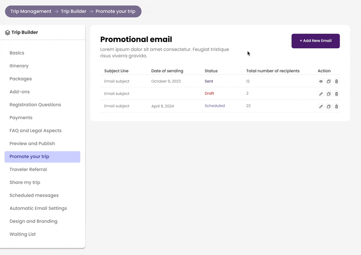Viewport: 361px width, 255px height.
Task: Click recipient count 12
Action: (x=248, y=81)
